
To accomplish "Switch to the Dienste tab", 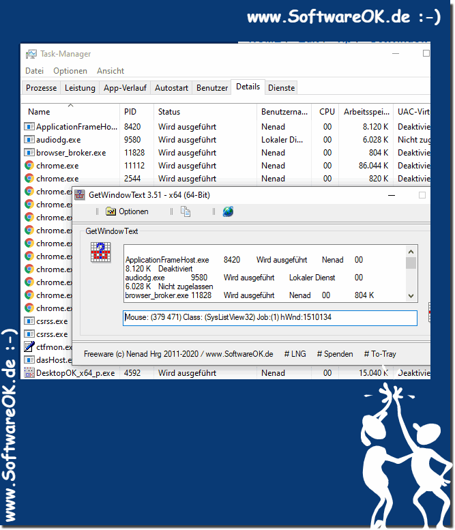I will click(x=281, y=88).
